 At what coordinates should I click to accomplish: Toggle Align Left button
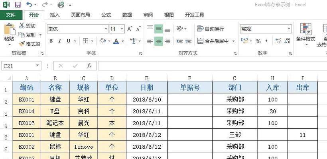[150, 41]
